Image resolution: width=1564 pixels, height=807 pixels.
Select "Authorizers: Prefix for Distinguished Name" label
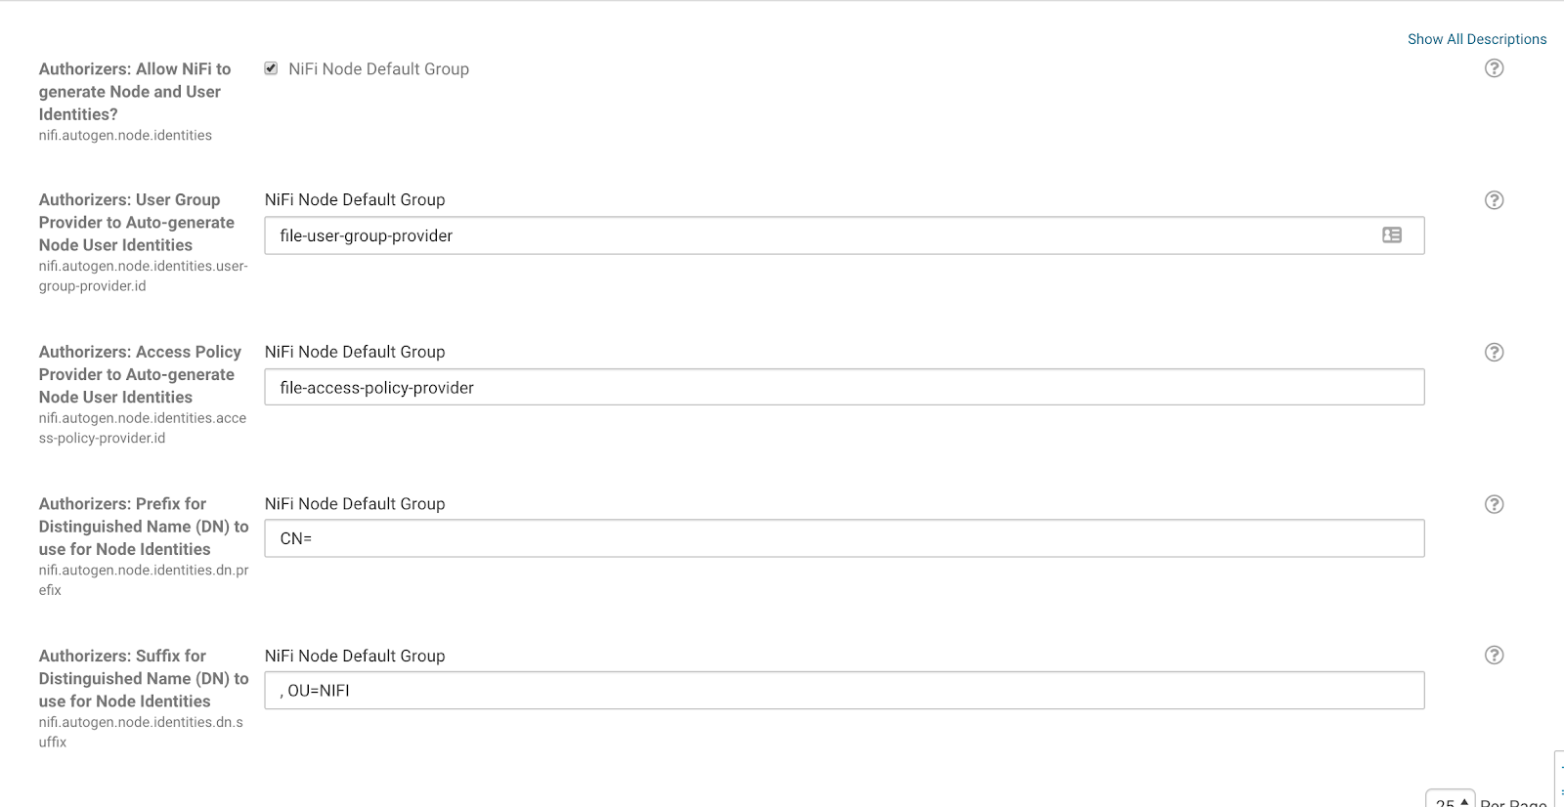point(143,527)
